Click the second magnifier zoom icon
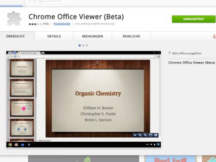 click(x=145, y=135)
